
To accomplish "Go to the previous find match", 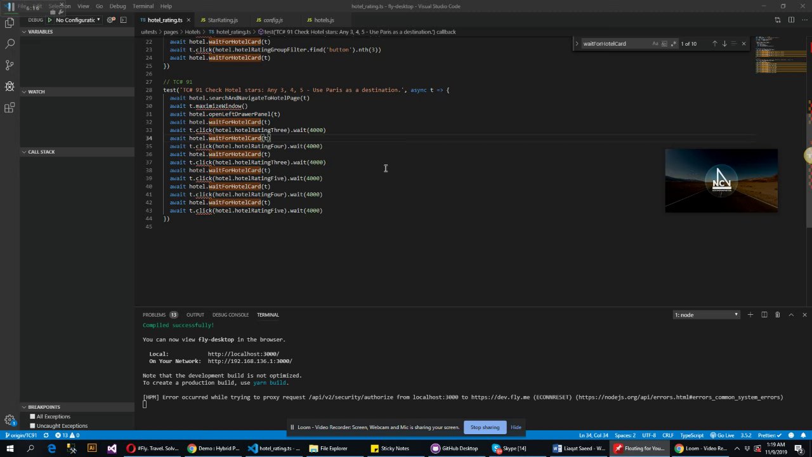I will click(x=714, y=44).
